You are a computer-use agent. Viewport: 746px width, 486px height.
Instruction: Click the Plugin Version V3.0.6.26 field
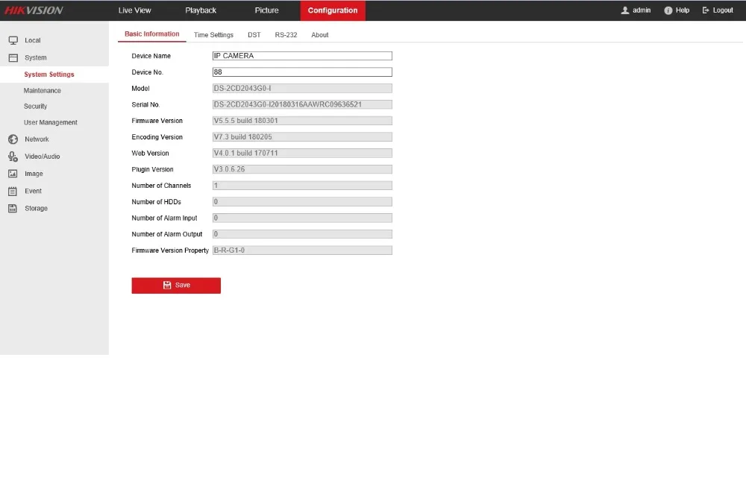(x=302, y=168)
